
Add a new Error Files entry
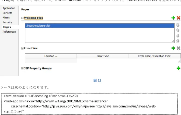tap(173, 48)
